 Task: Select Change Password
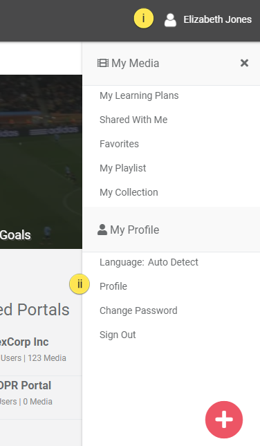click(x=138, y=310)
